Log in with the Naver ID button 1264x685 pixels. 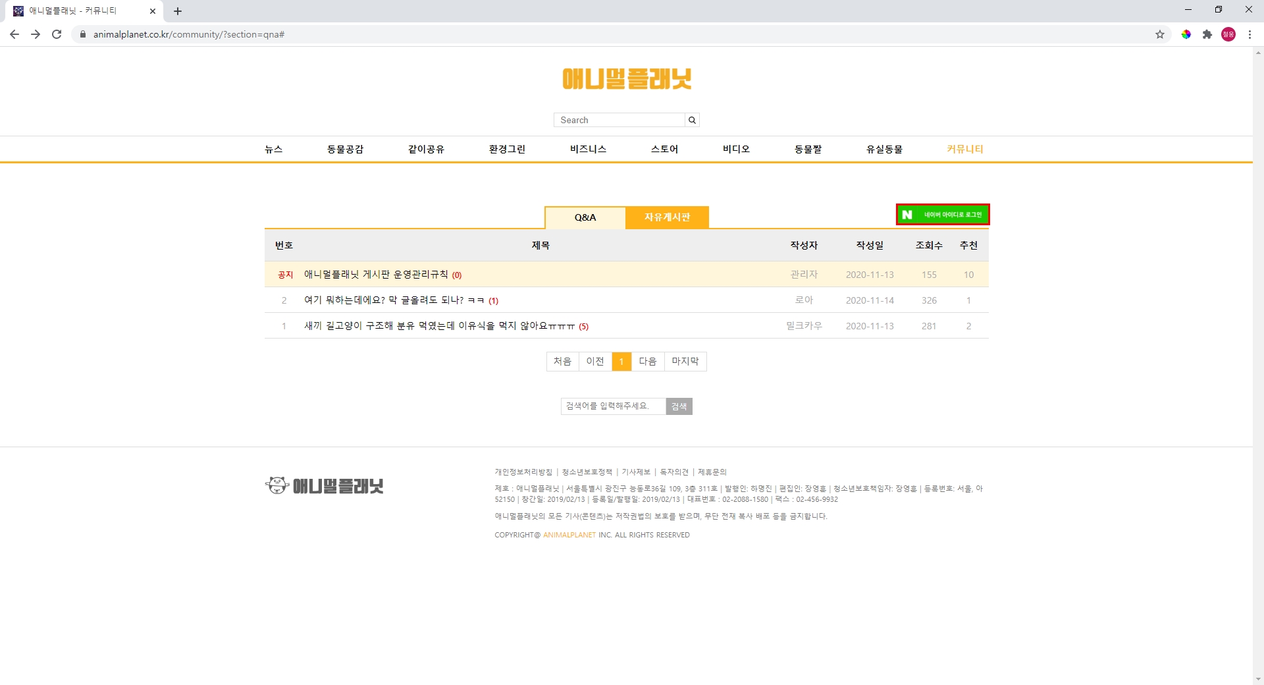[x=943, y=215]
